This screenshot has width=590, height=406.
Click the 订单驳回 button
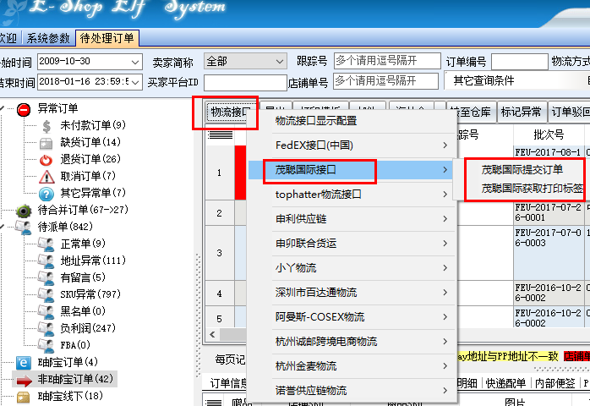pyautogui.click(x=569, y=112)
